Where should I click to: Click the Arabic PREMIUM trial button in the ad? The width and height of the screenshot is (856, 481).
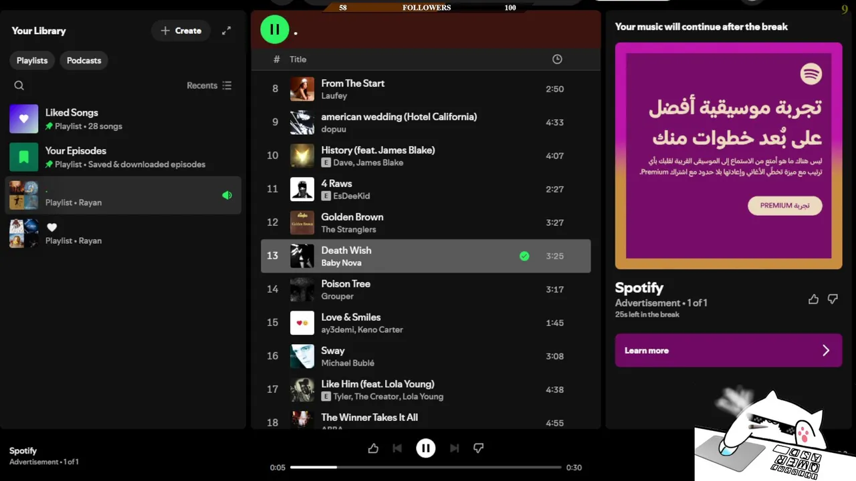(785, 206)
